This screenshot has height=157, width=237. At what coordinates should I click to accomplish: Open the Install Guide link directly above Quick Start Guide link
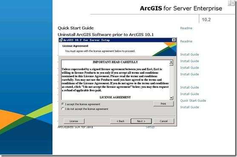[x=189, y=94]
